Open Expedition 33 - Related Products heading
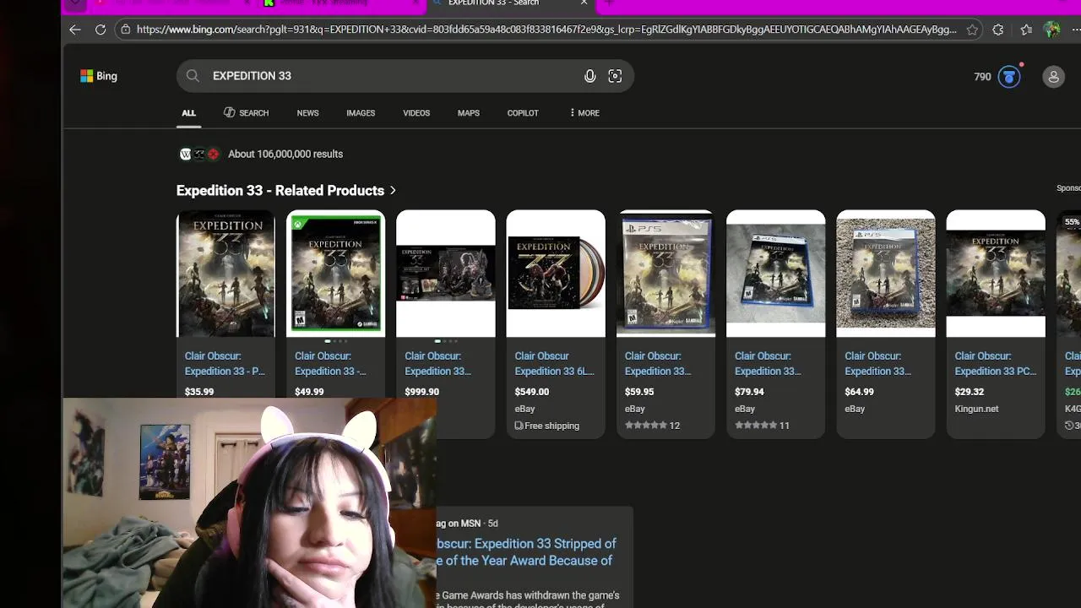This screenshot has width=1081, height=608. (280, 191)
